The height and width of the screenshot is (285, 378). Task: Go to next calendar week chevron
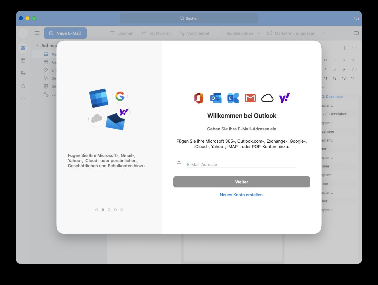[357, 69]
